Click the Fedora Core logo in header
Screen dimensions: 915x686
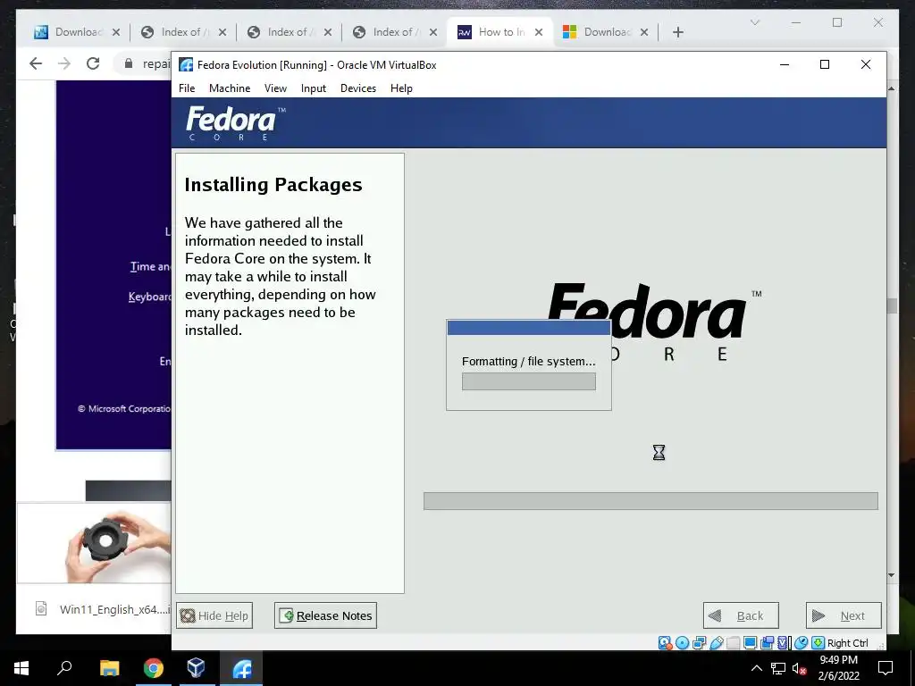(236, 123)
